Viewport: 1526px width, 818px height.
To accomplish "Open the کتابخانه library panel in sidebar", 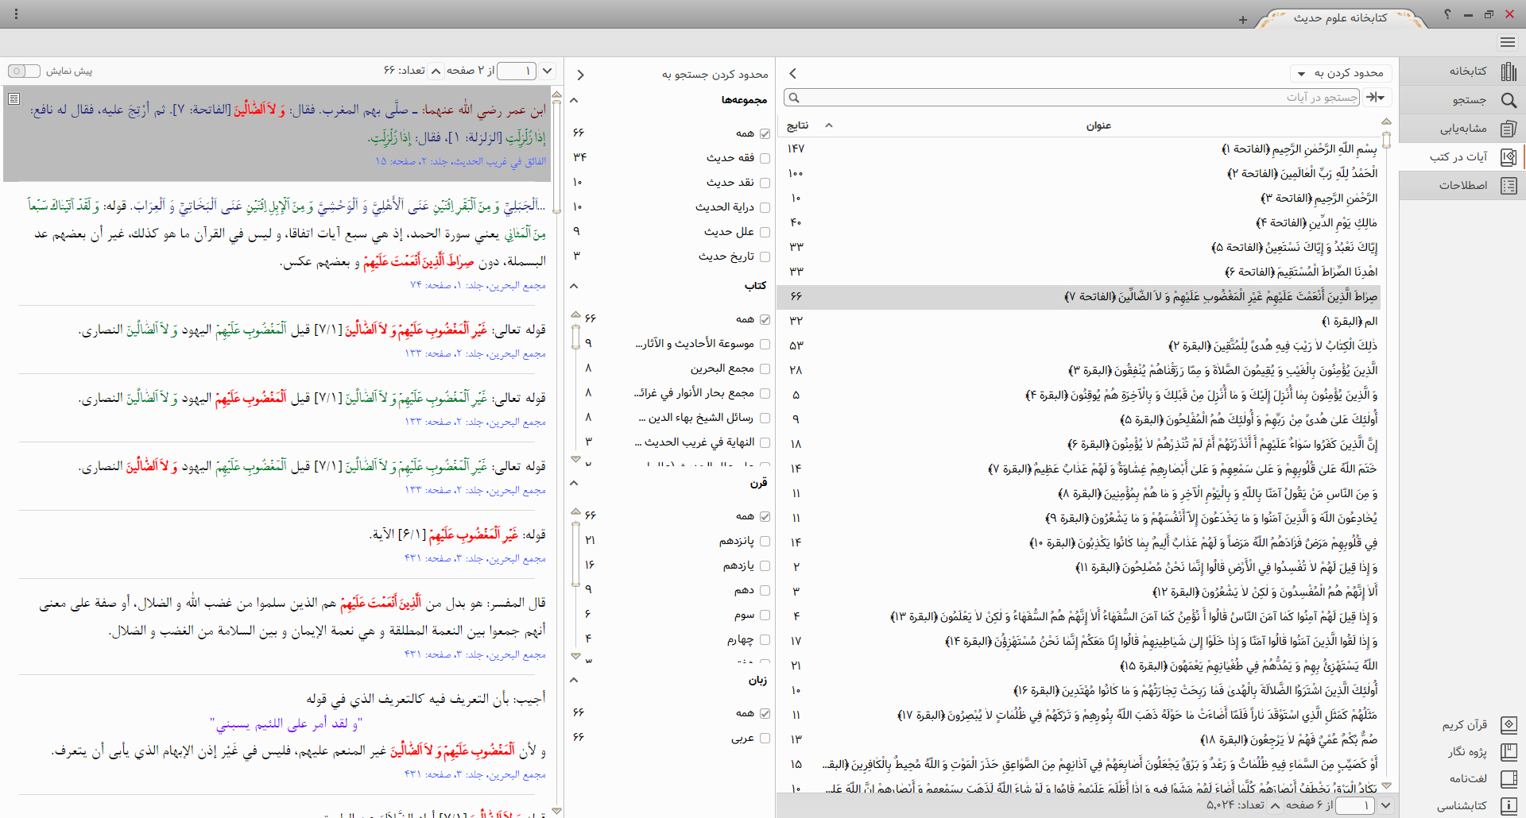I will 1466,71.
